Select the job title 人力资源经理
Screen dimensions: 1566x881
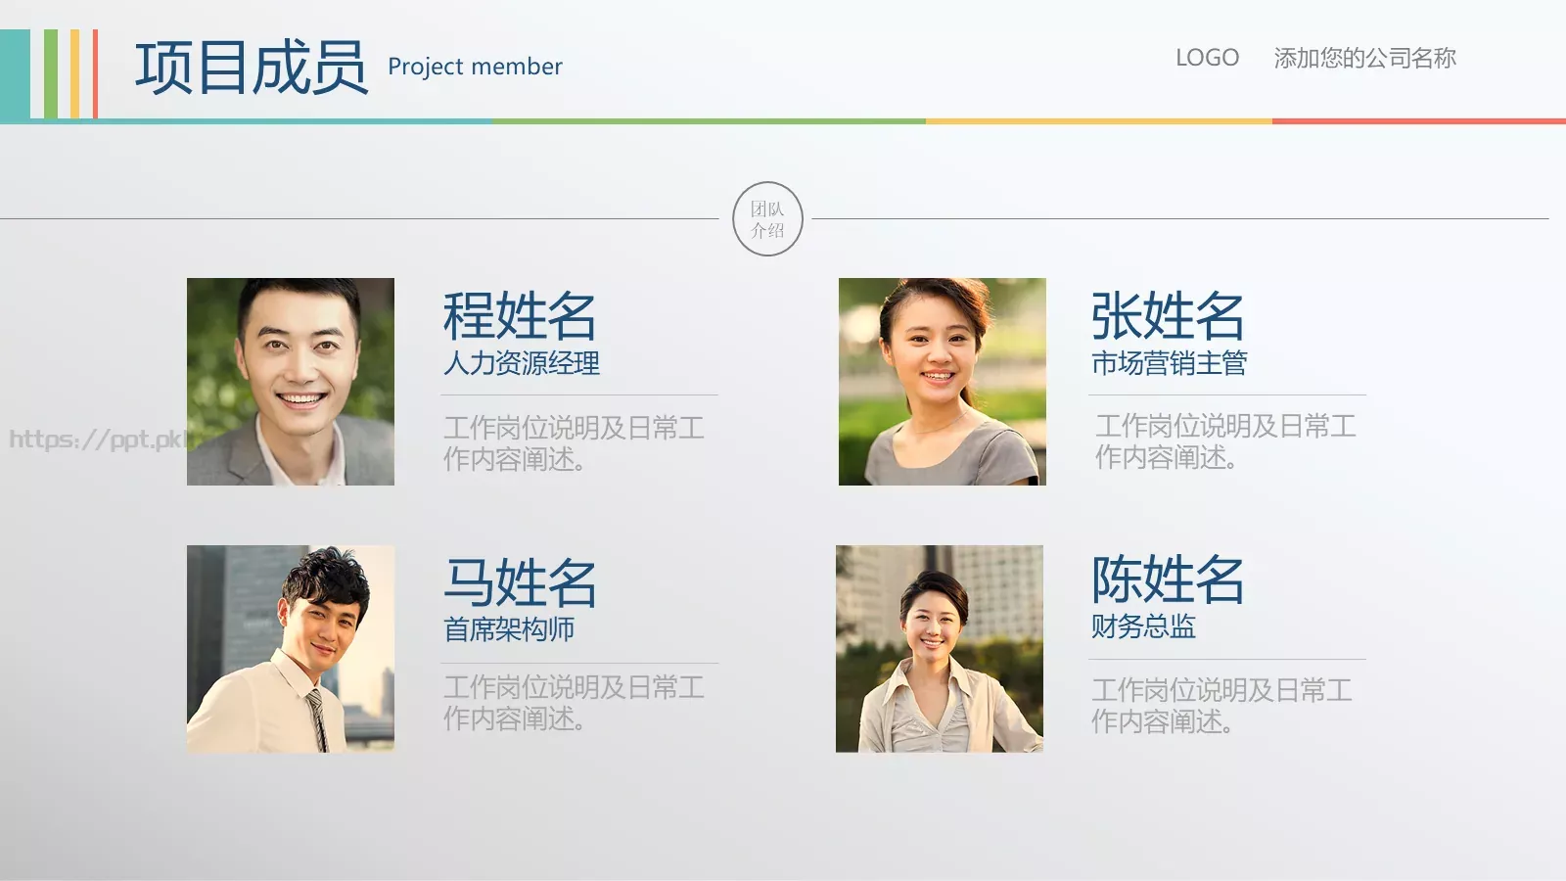(522, 363)
